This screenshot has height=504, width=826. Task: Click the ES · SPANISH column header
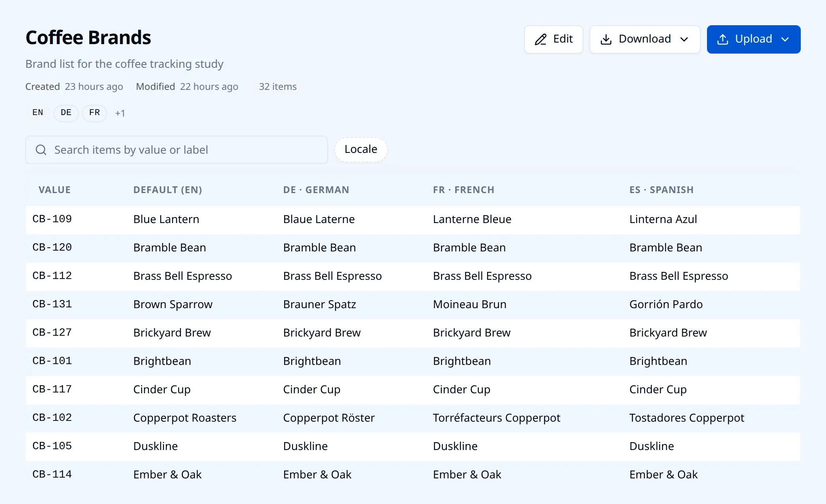pyautogui.click(x=661, y=190)
